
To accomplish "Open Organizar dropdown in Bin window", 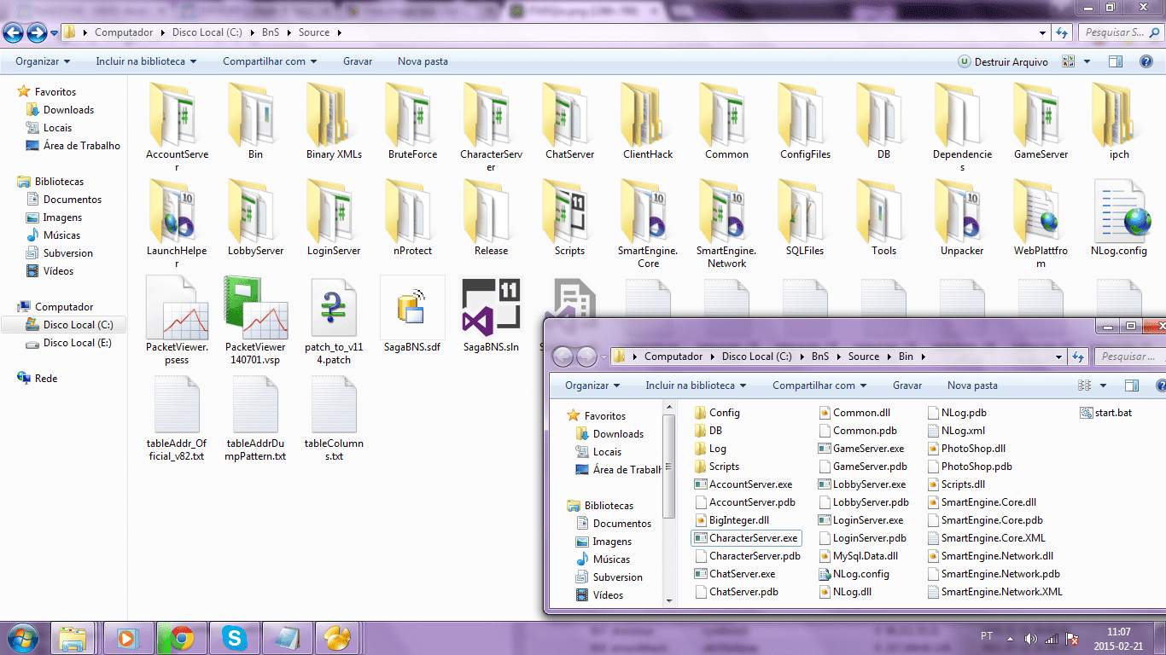I will point(592,385).
